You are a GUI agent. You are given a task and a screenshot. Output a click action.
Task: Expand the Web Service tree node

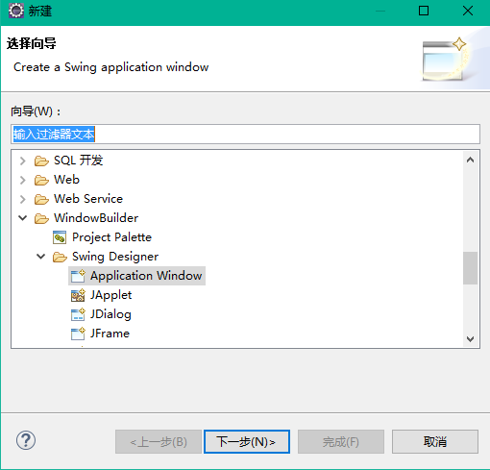[22, 199]
